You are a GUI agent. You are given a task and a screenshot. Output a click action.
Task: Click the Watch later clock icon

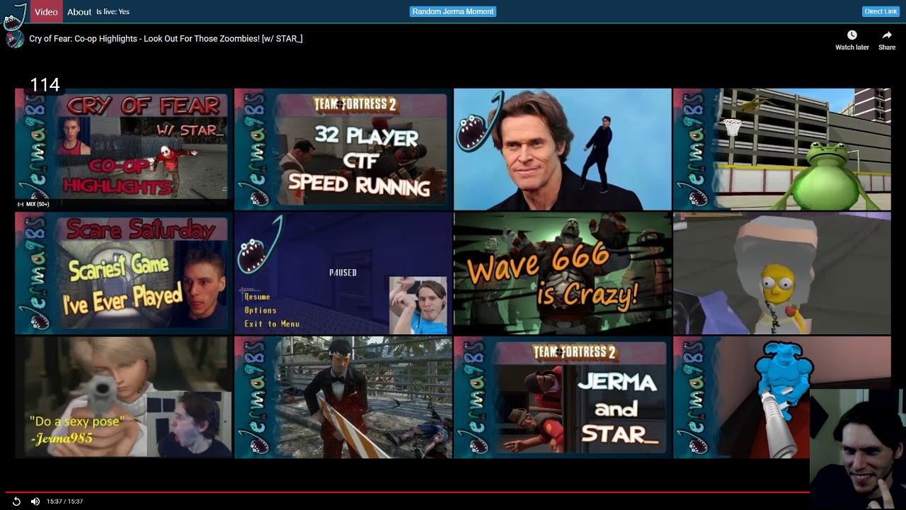pos(852,35)
